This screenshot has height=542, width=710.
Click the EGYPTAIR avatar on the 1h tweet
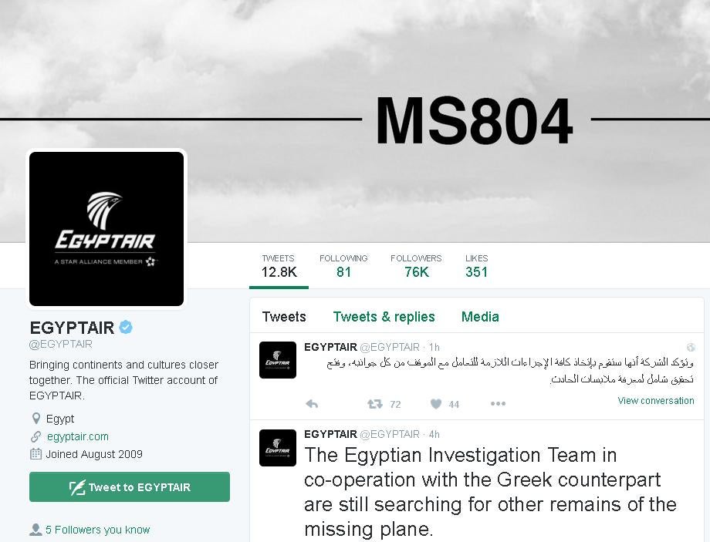(278, 360)
